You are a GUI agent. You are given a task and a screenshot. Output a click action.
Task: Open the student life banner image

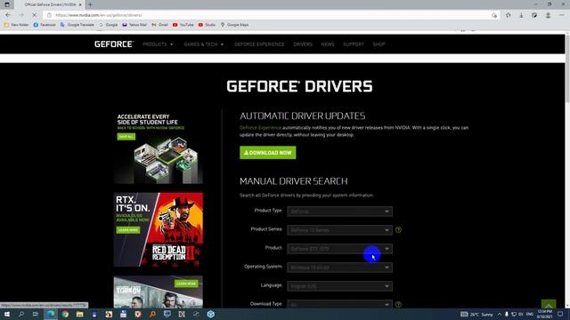click(159, 148)
